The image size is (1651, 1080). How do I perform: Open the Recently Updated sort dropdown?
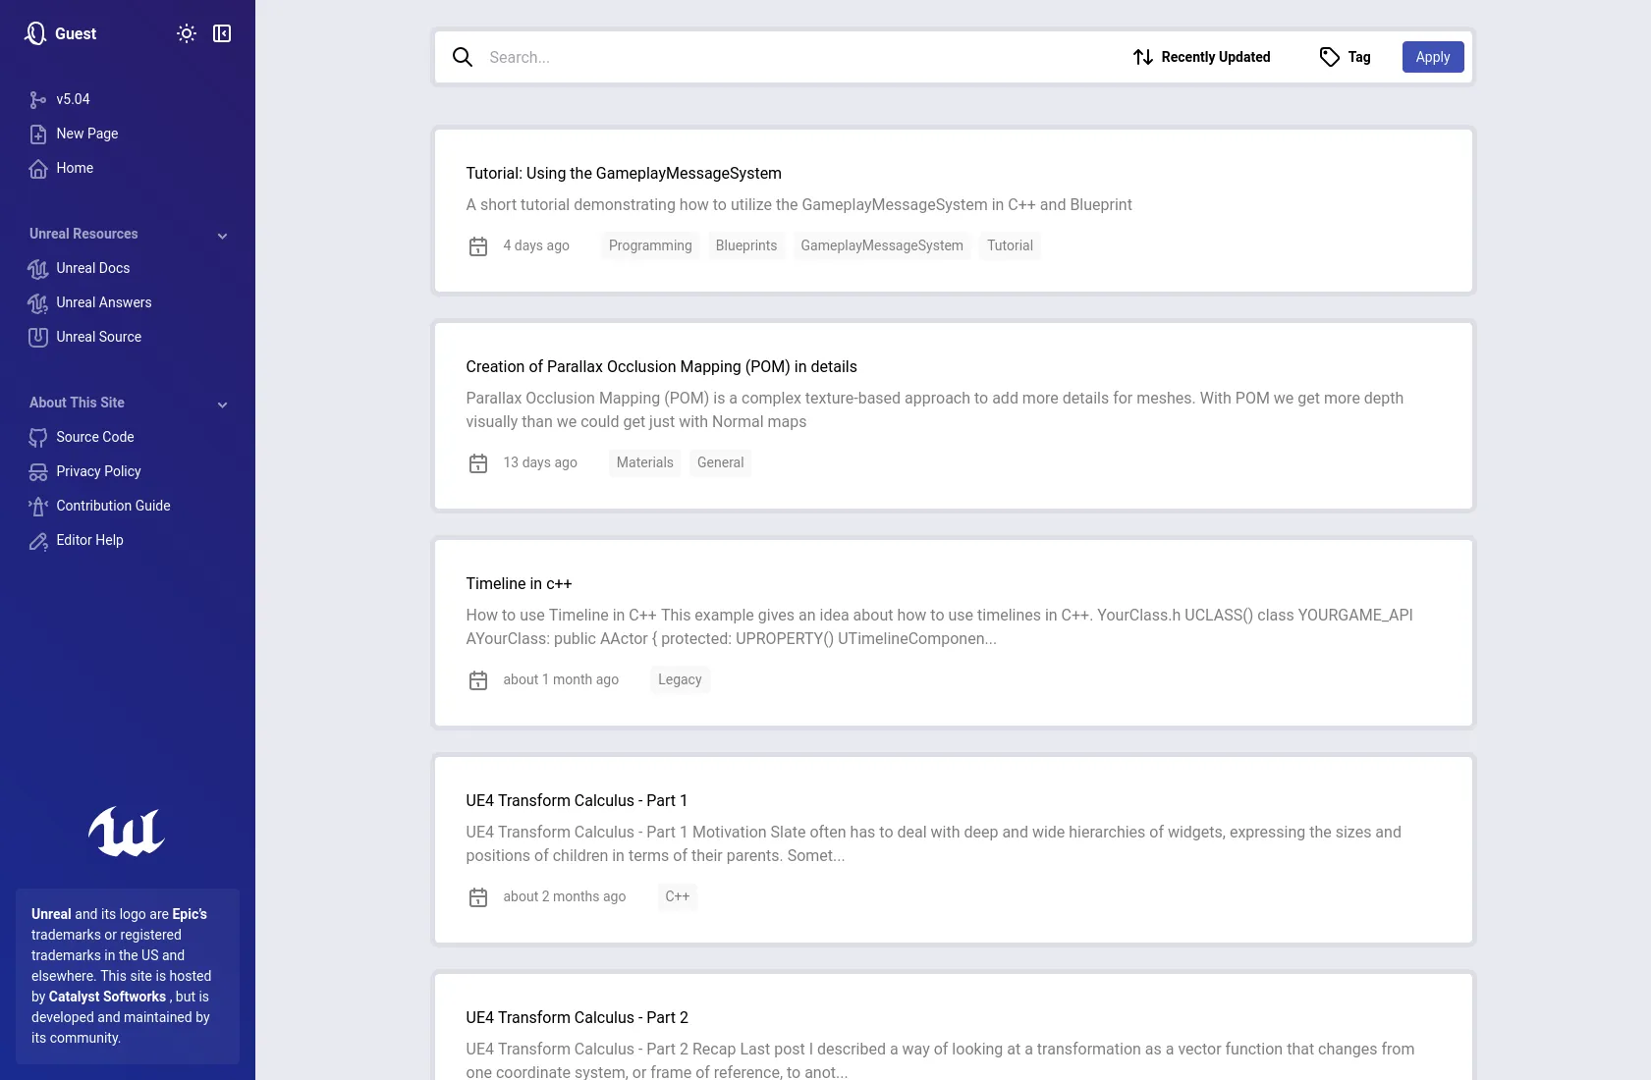1201,57
